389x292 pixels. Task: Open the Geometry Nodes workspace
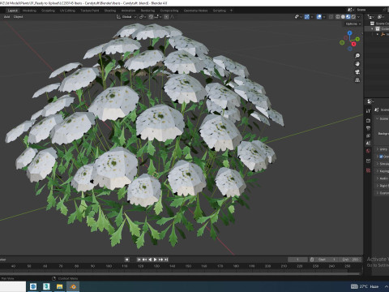pyautogui.click(x=196, y=11)
